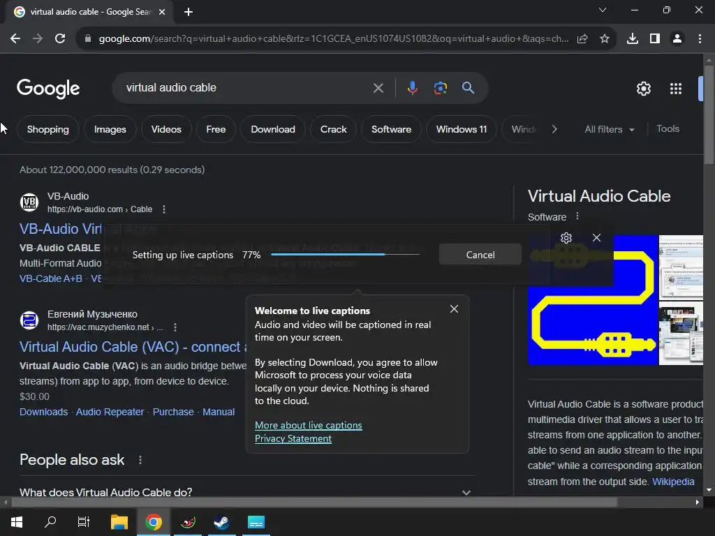This screenshot has width=715, height=536.
Task: Open the Downloads sitelink
Action: [44, 412]
